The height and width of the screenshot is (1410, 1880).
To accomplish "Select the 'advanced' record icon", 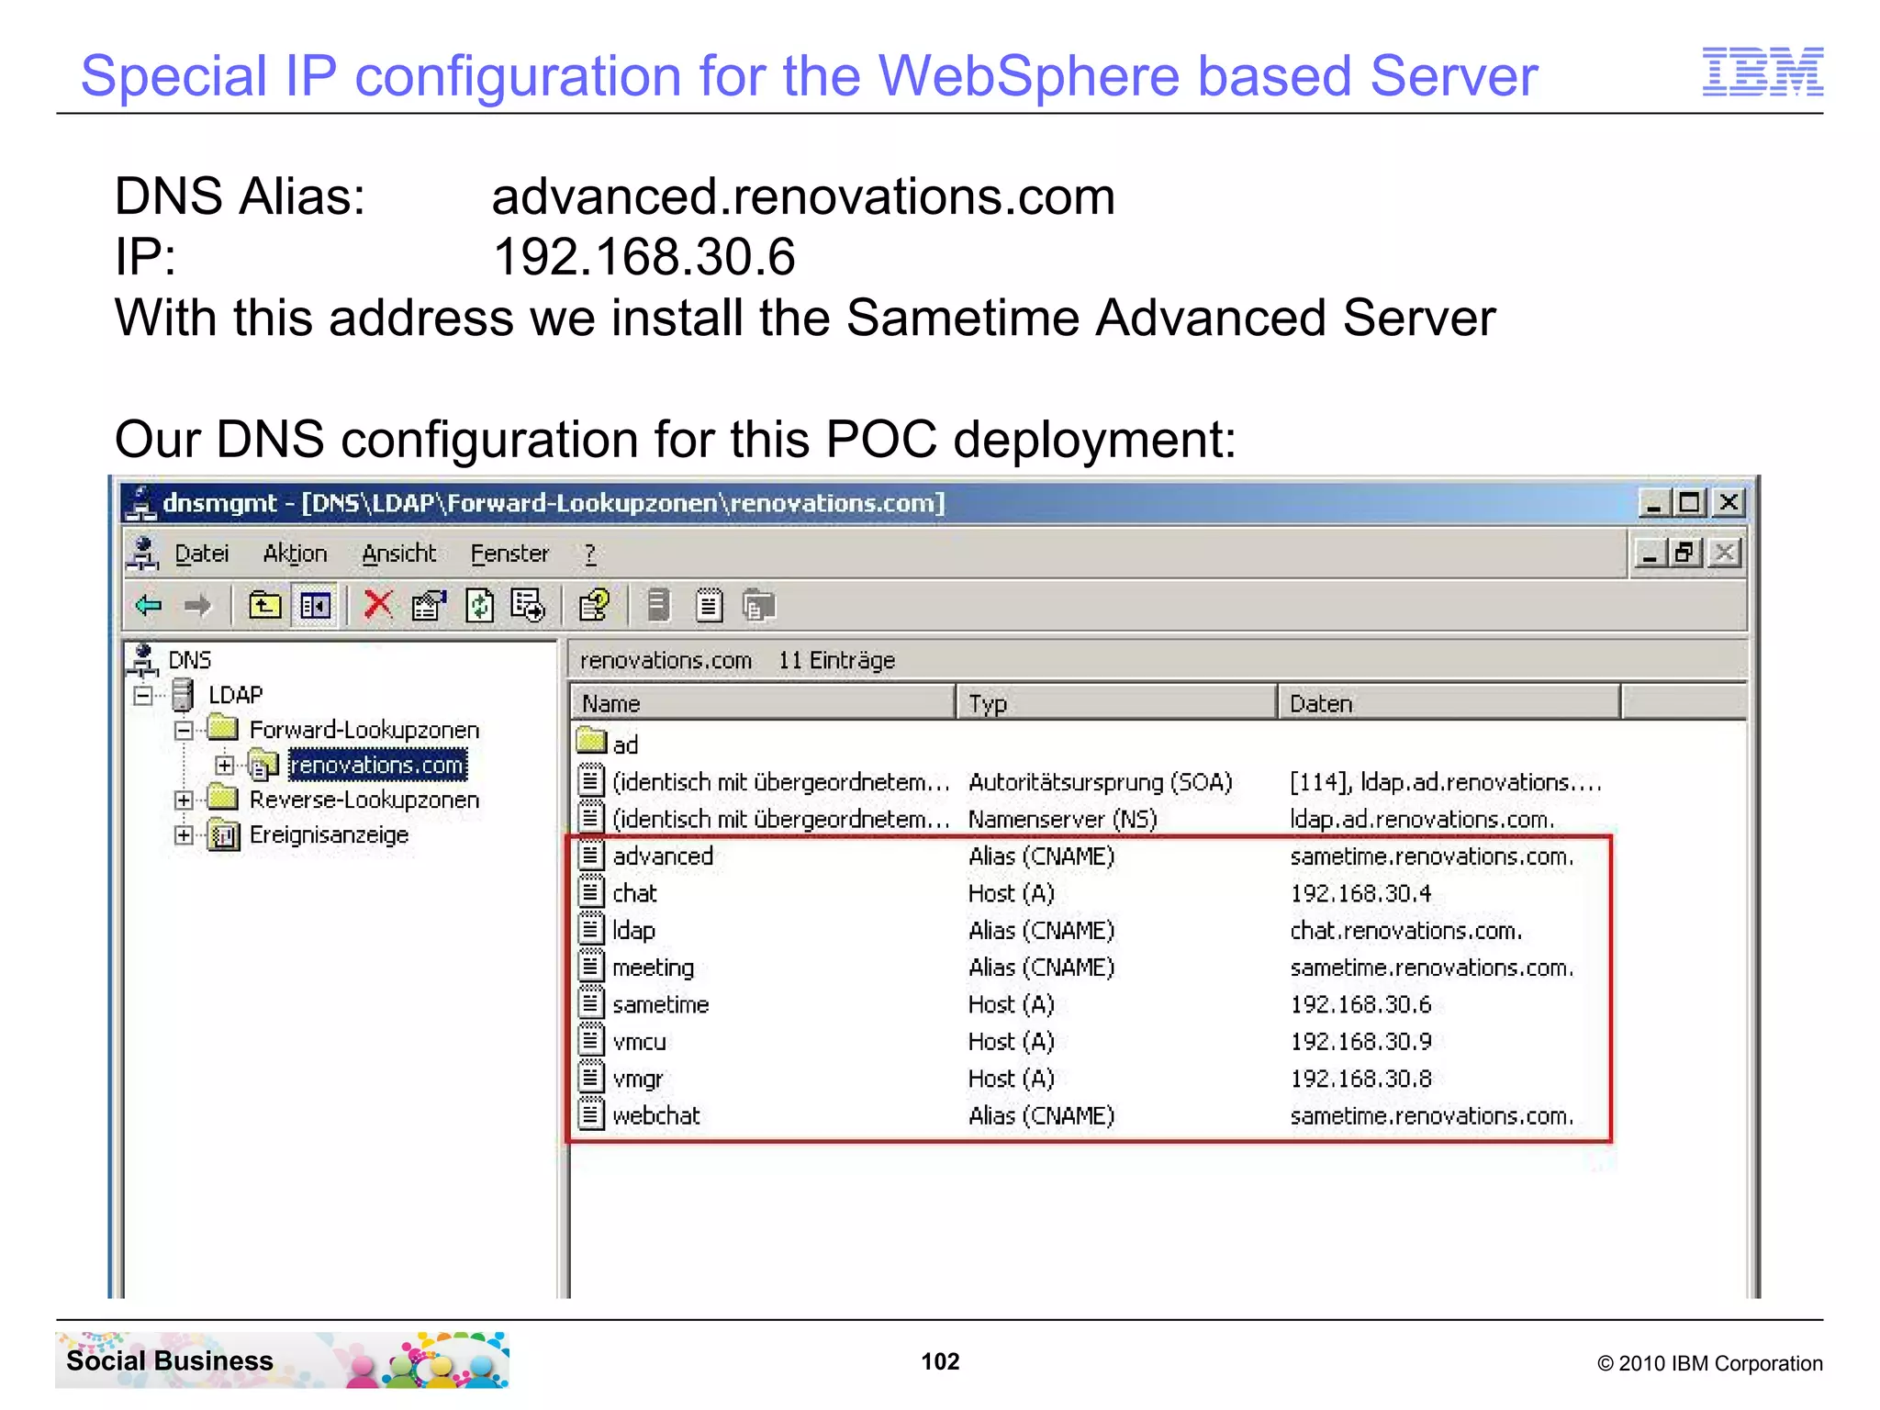I will click(591, 856).
